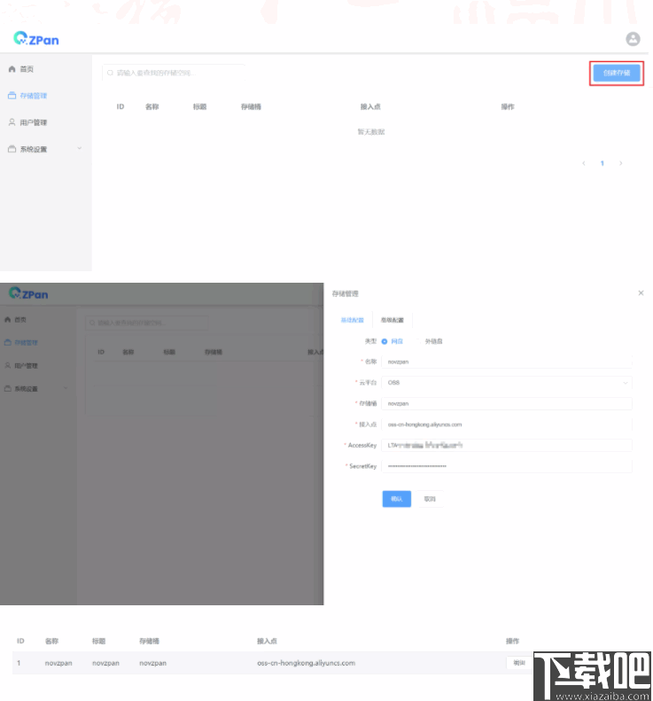Expand the dimmed 系统设置 chevron
653x701 pixels.
point(66,388)
